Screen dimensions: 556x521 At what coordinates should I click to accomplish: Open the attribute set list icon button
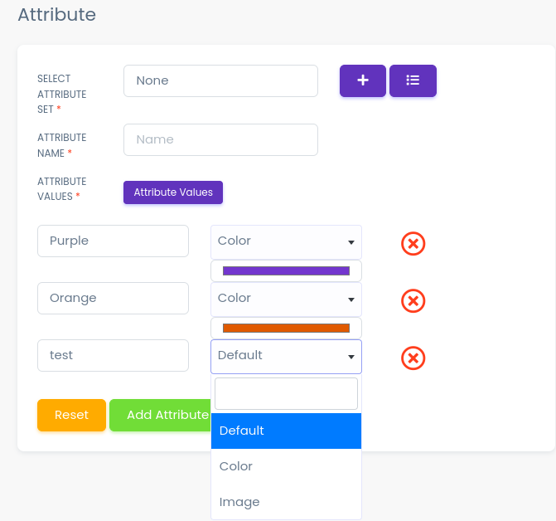[x=413, y=80]
